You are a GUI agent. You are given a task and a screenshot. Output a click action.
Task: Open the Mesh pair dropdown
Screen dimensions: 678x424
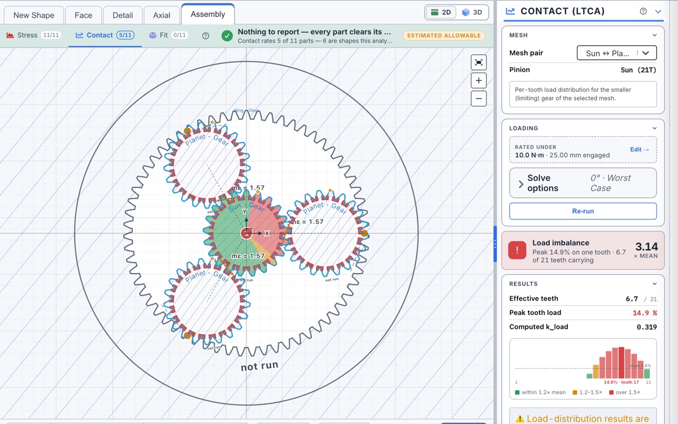coord(616,53)
